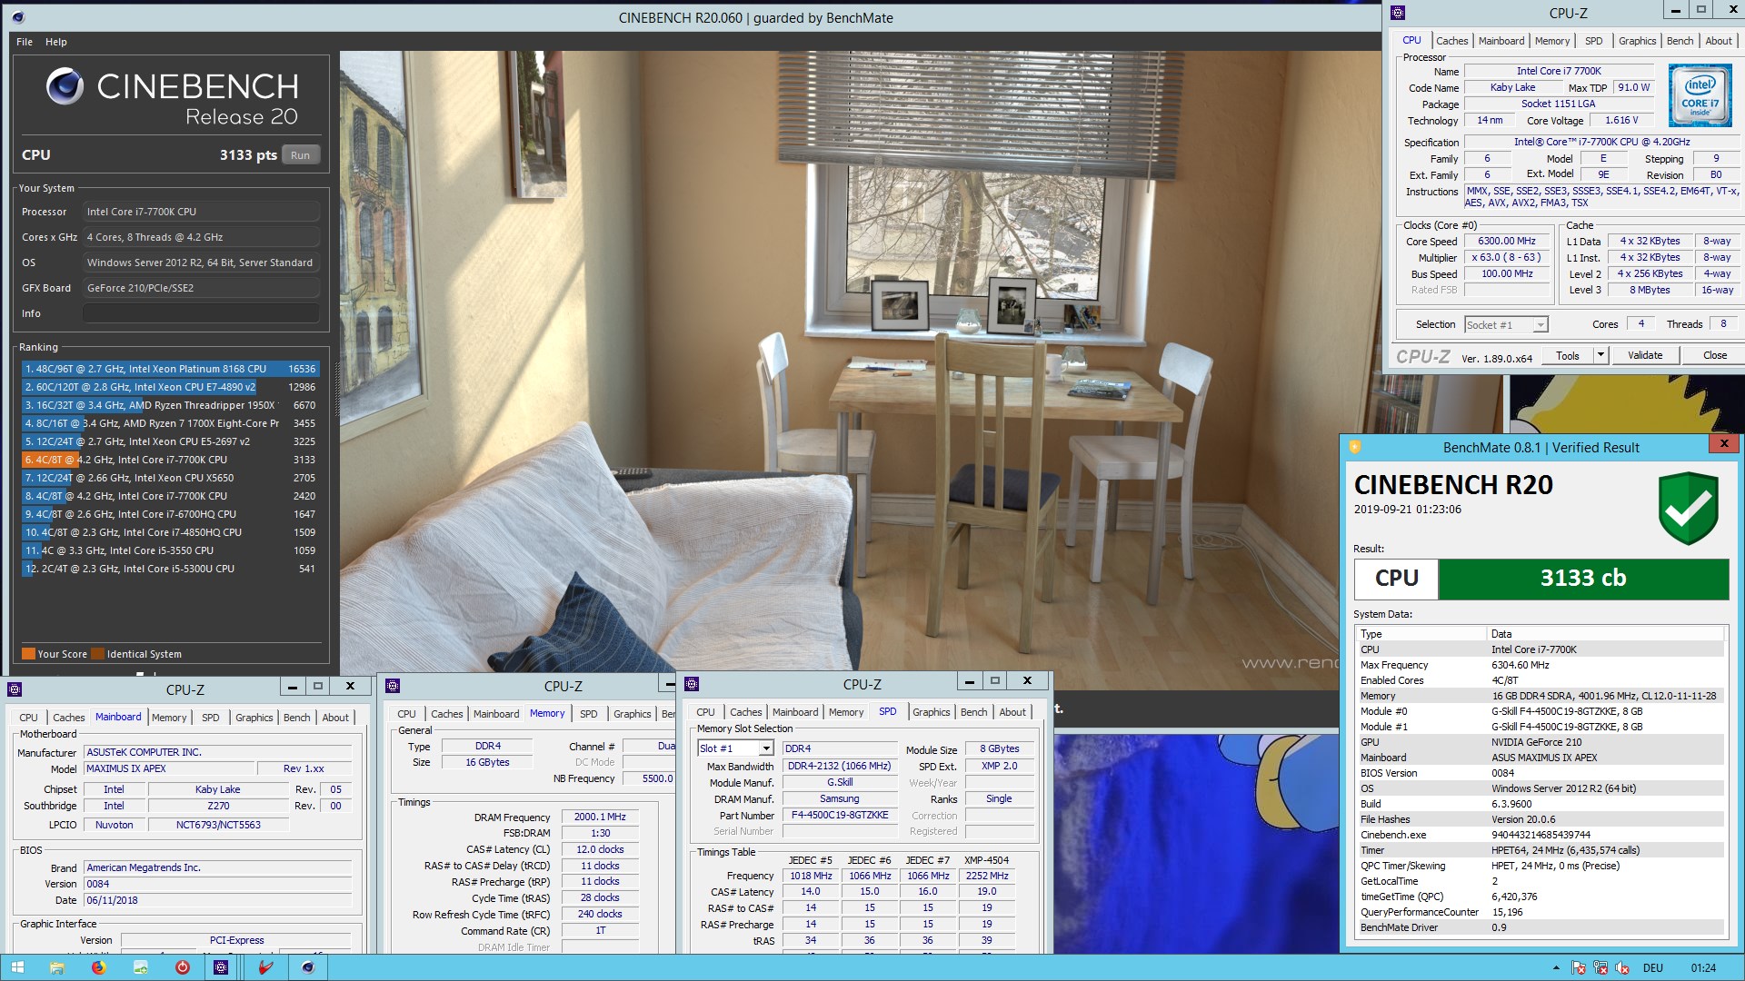Select highlighted ranking row scoring 3133
Image resolution: width=1745 pixels, height=981 pixels.
(x=170, y=460)
